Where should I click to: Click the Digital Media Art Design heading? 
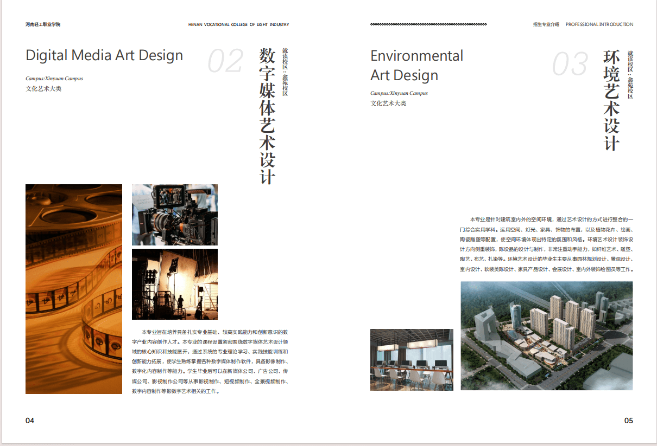[x=104, y=55]
